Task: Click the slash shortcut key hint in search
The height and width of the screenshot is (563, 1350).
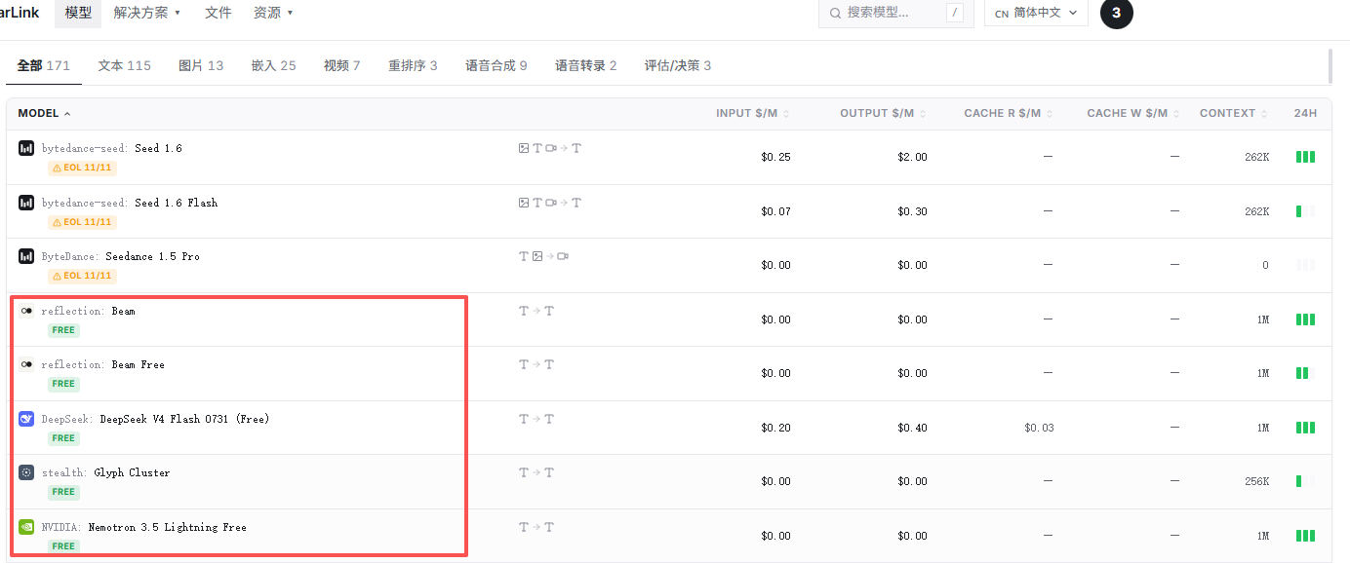Action: pos(955,13)
